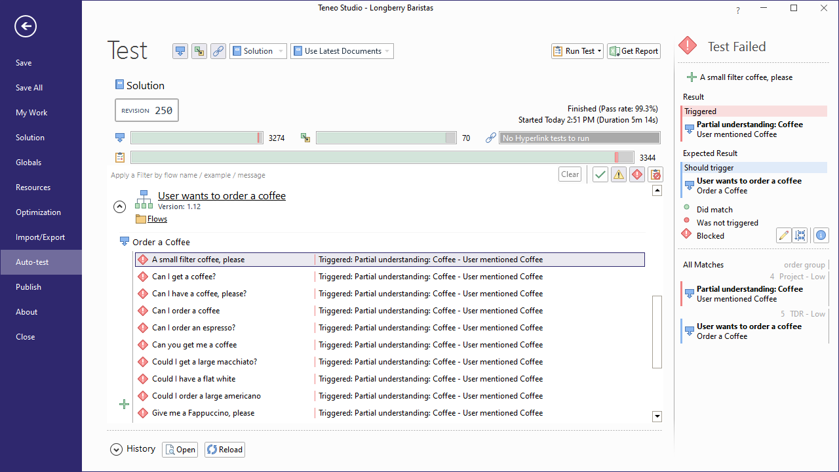Click the filter by flow name input field
839x472 pixels.
pyautogui.click(x=331, y=175)
